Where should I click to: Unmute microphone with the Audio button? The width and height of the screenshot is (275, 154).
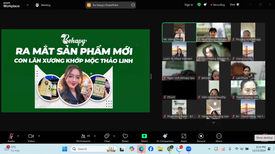point(11,138)
